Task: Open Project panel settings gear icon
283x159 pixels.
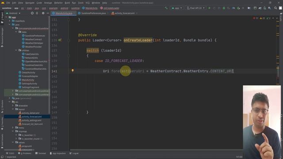Action: (x=43, y=13)
